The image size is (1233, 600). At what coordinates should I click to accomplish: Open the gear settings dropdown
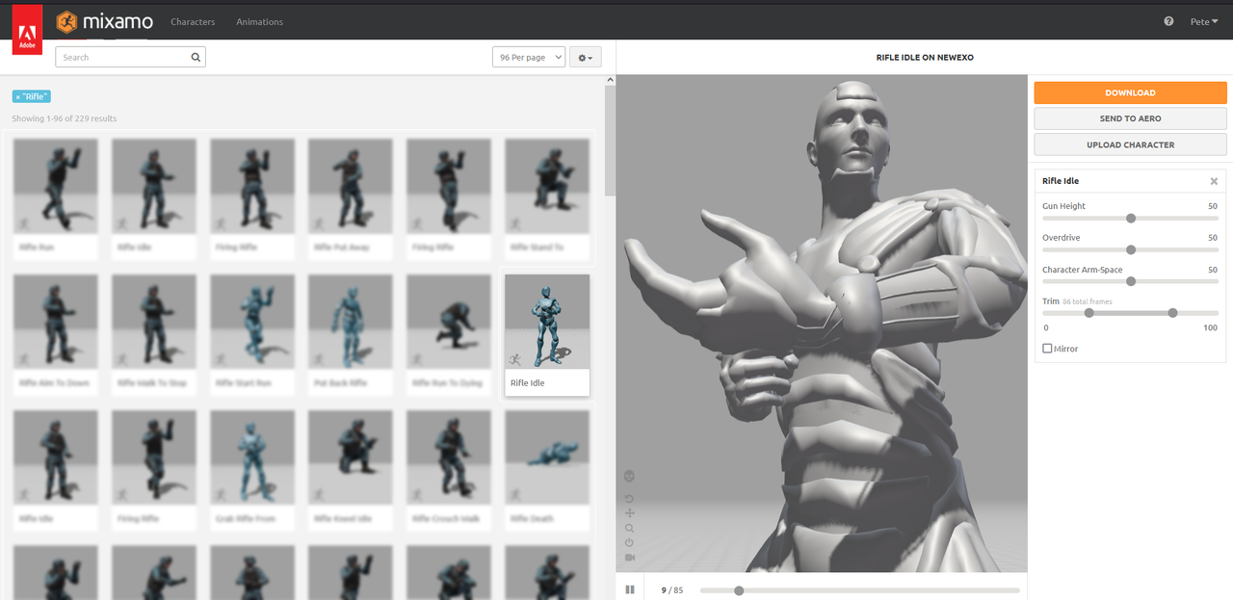(x=585, y=57)
